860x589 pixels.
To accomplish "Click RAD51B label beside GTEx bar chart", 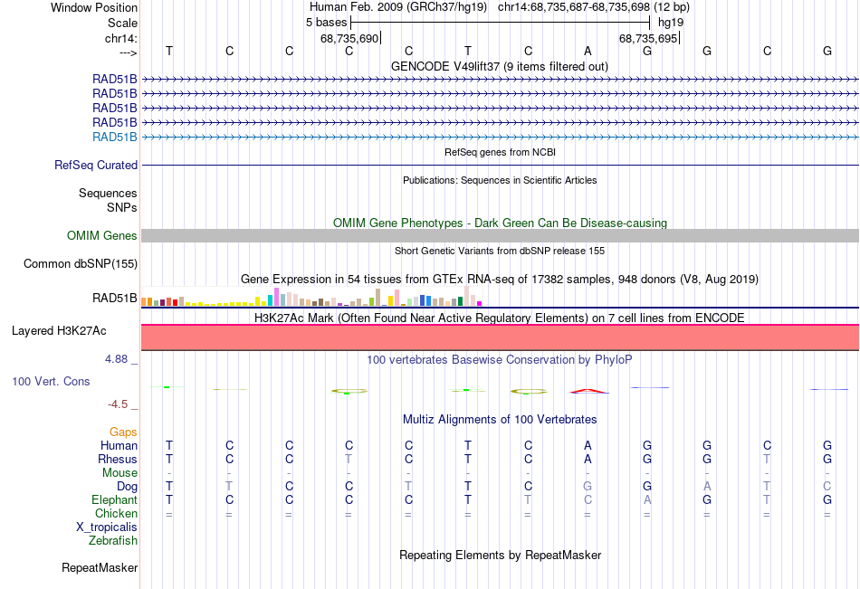I will tap(115, 298).
